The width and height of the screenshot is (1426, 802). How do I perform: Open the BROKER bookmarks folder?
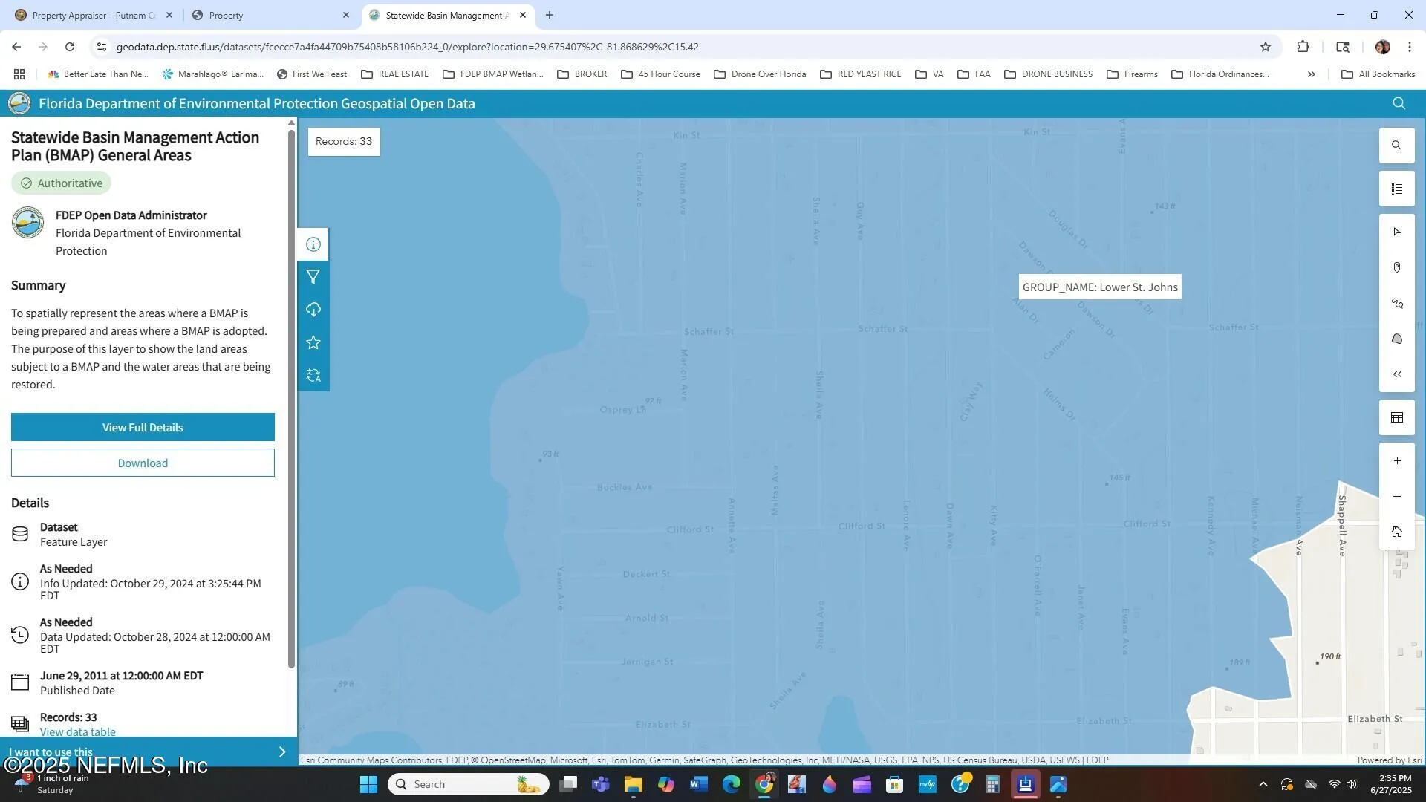[582, 74]
